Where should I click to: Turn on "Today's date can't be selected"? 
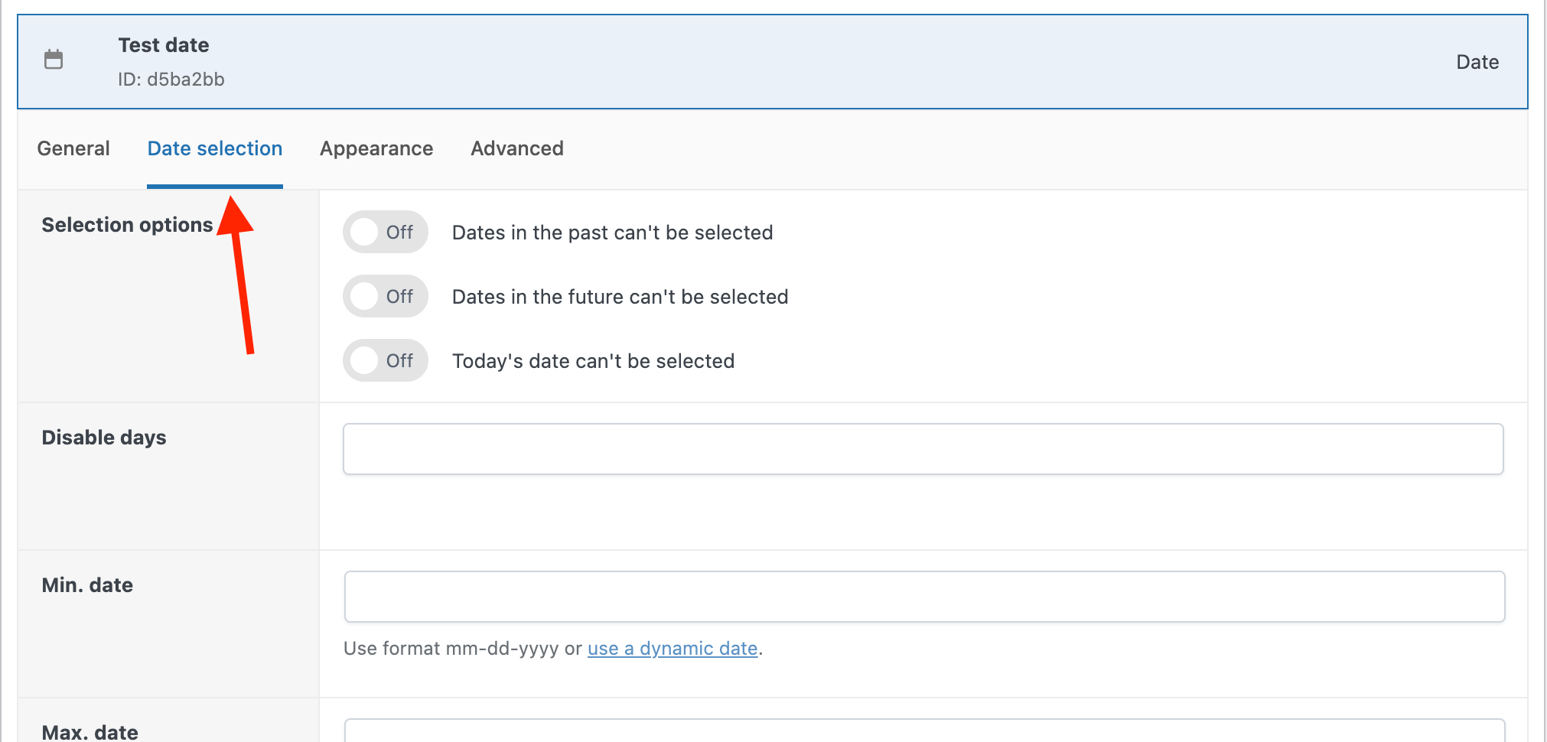[x=385, y=360]
